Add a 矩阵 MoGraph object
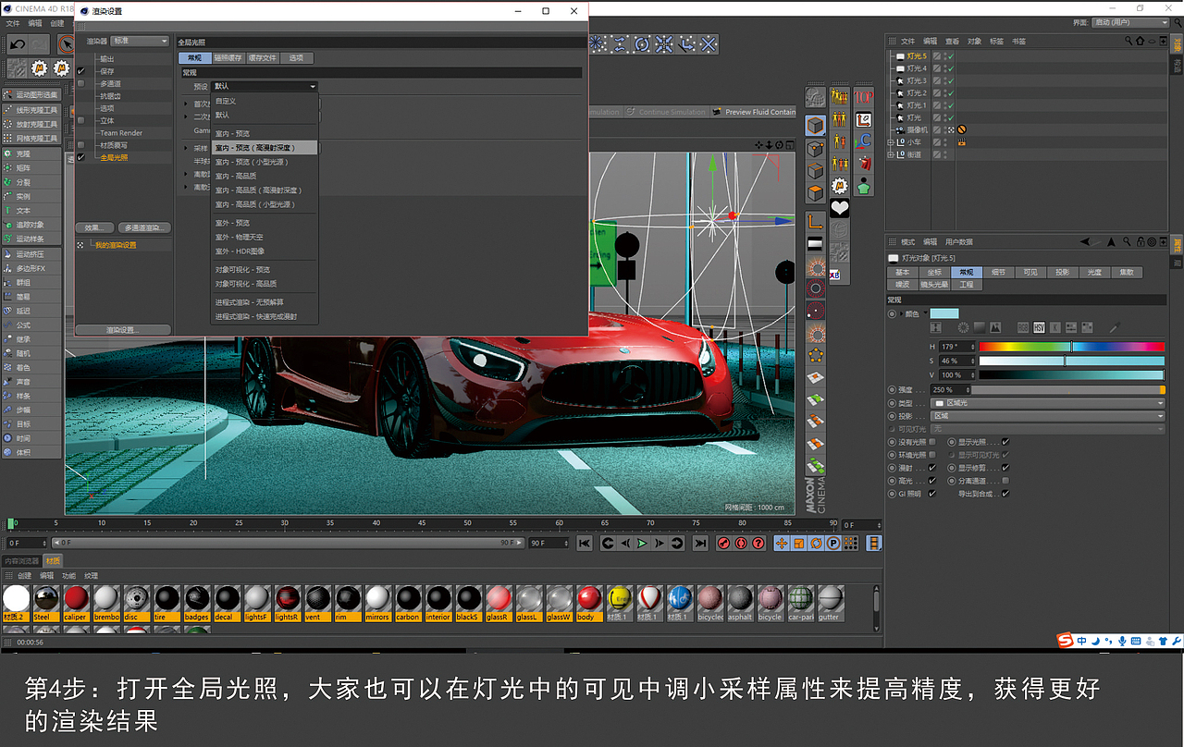 click(x=31, y=168)
